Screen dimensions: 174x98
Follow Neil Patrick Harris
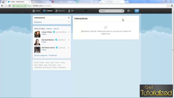pyautogui.click(x=44, y=50)
